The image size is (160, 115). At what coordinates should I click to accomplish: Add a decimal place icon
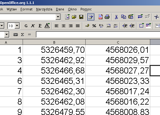[108, 26]
